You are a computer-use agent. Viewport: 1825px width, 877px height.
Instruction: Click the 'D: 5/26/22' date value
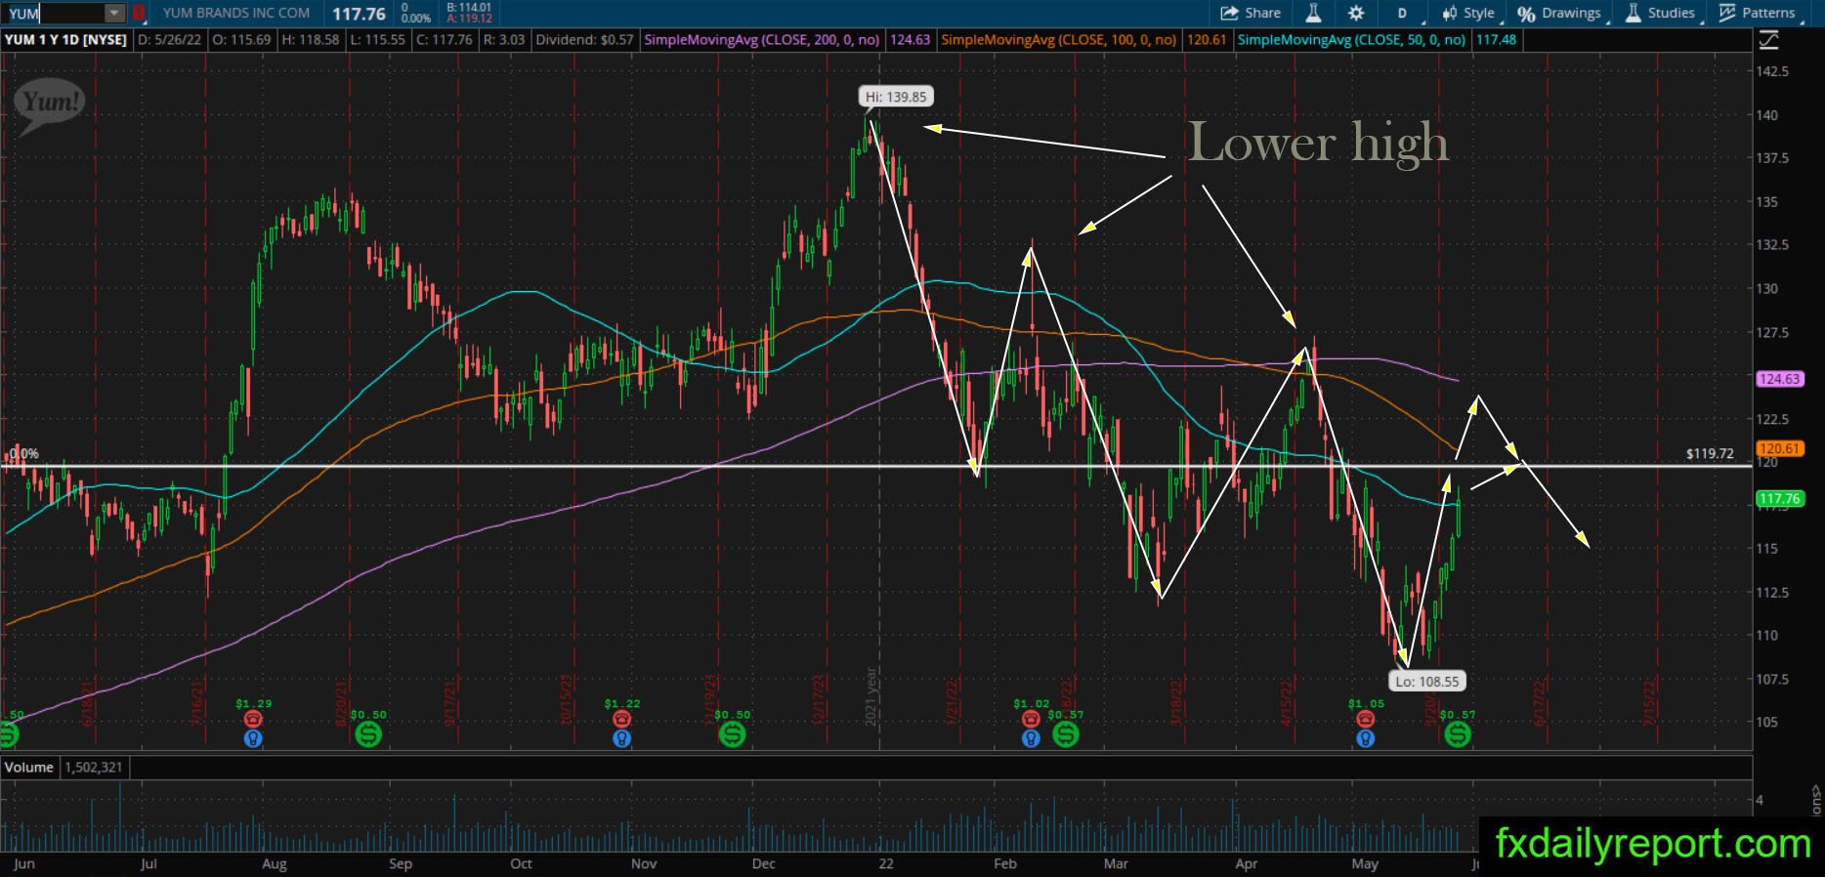coord(170,40)
